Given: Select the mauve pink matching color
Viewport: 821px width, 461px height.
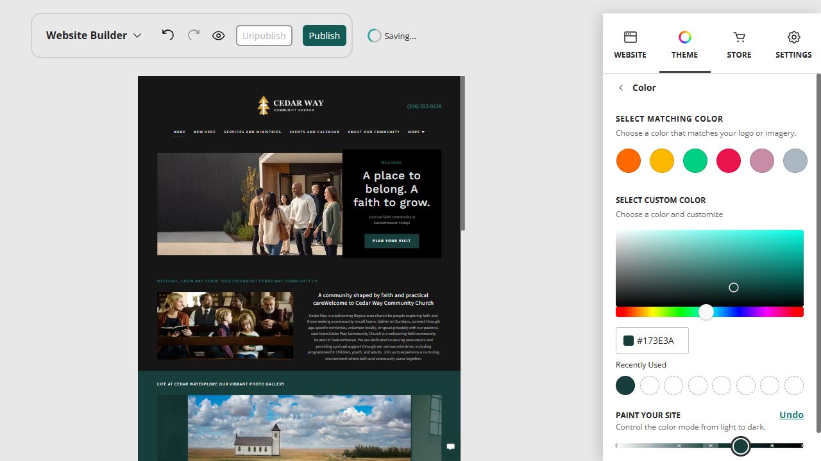Looking at the screenshot, I should click(x=762, y=161).
